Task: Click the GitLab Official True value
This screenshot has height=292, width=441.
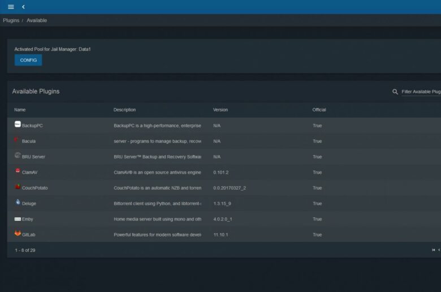Action: tap(317, 234)
